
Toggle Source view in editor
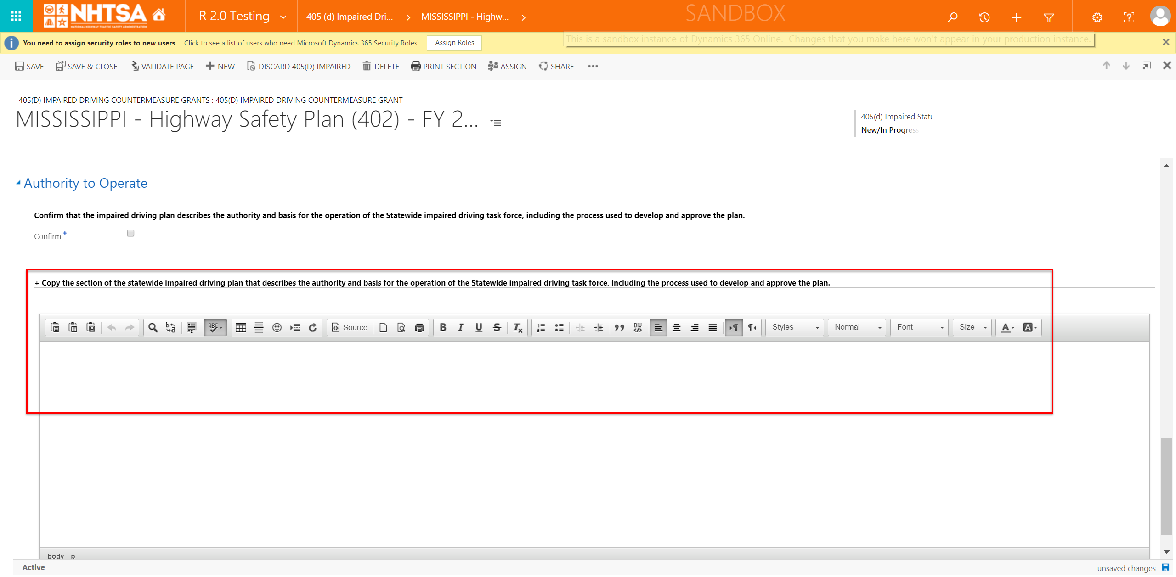point(350,327)
